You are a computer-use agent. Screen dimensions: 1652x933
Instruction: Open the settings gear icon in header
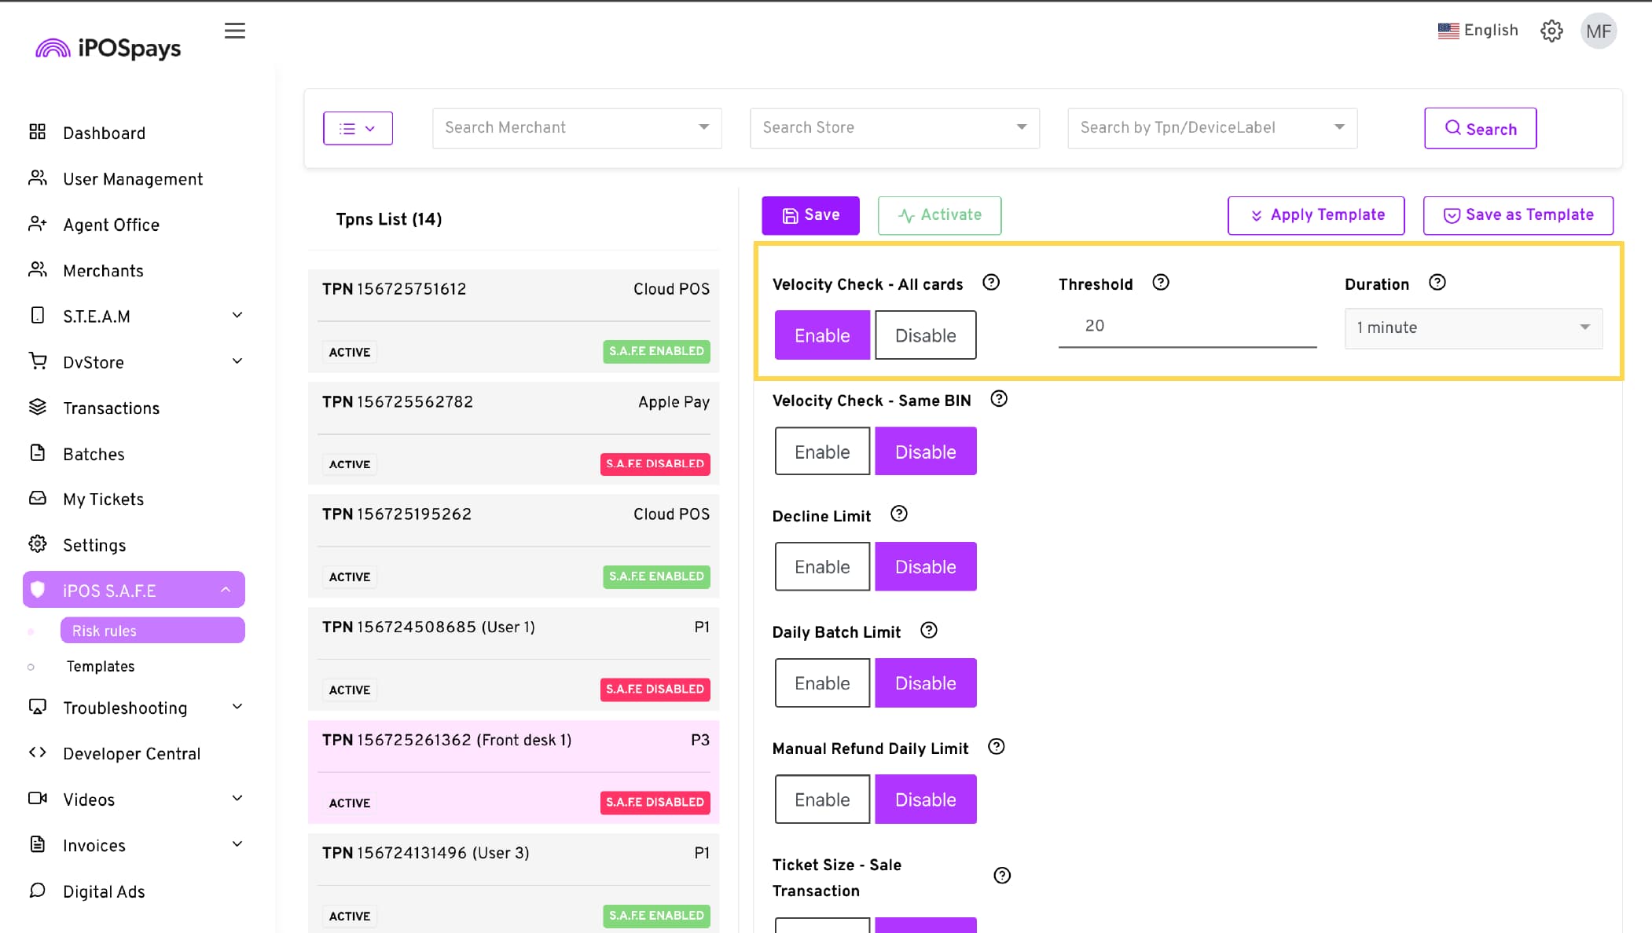click(1551, 31)
